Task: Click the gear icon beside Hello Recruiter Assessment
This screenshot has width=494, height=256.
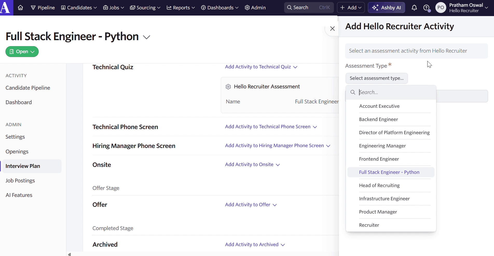Action: tap(228, 87)
